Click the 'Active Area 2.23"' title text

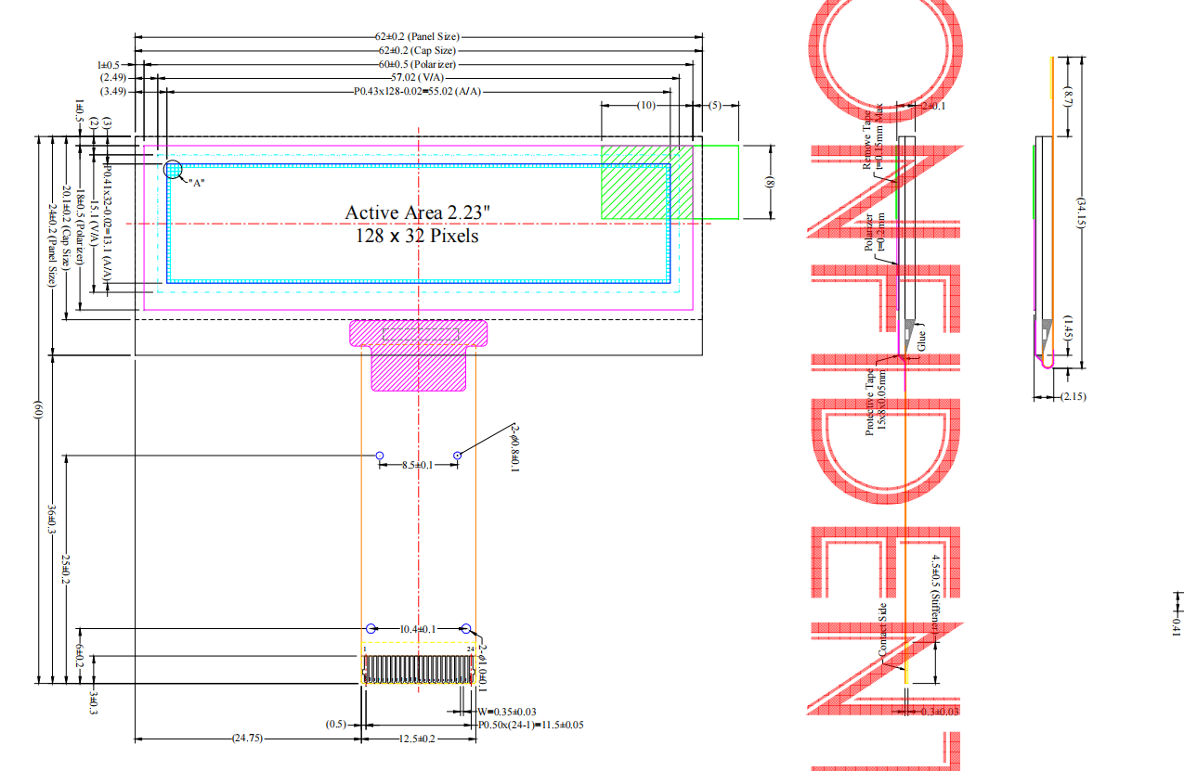(x=417, y=212)
